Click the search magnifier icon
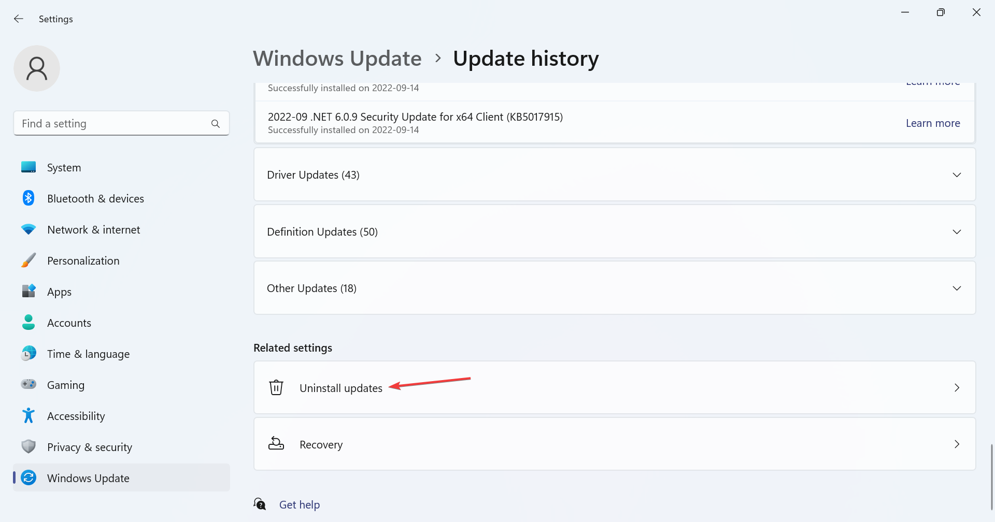 [x=216, y=124]
